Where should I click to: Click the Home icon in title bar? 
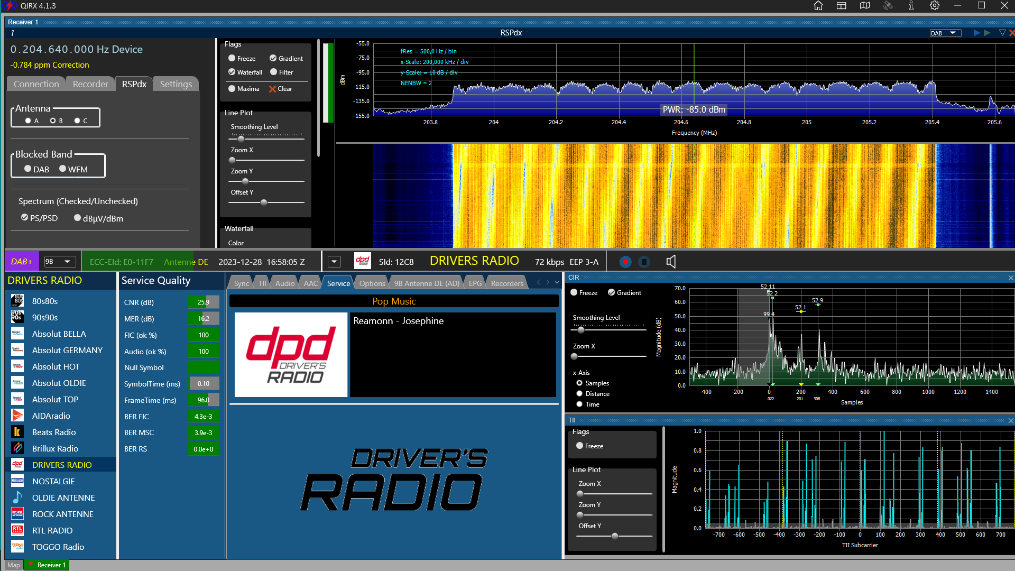coord(818,6)
